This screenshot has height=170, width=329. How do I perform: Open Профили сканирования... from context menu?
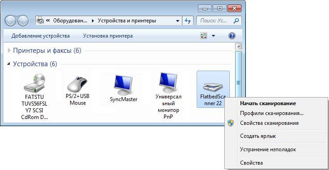click(272, 113)
